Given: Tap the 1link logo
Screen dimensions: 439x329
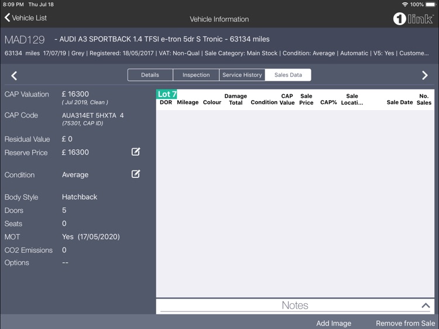Looking at the screenshot, I should 413,19.
